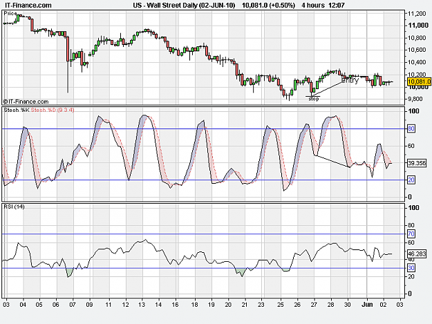Click the 25 date label on the time axis
Viewport: 432px width, 324px height.
click(280, 305)
